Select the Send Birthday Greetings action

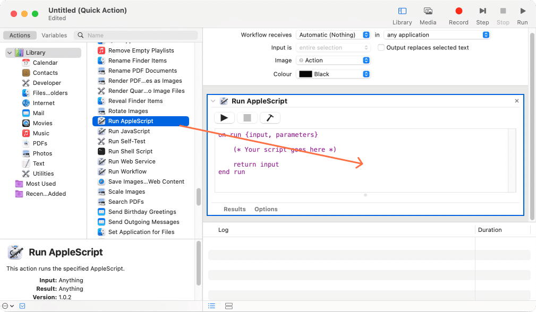141,212
